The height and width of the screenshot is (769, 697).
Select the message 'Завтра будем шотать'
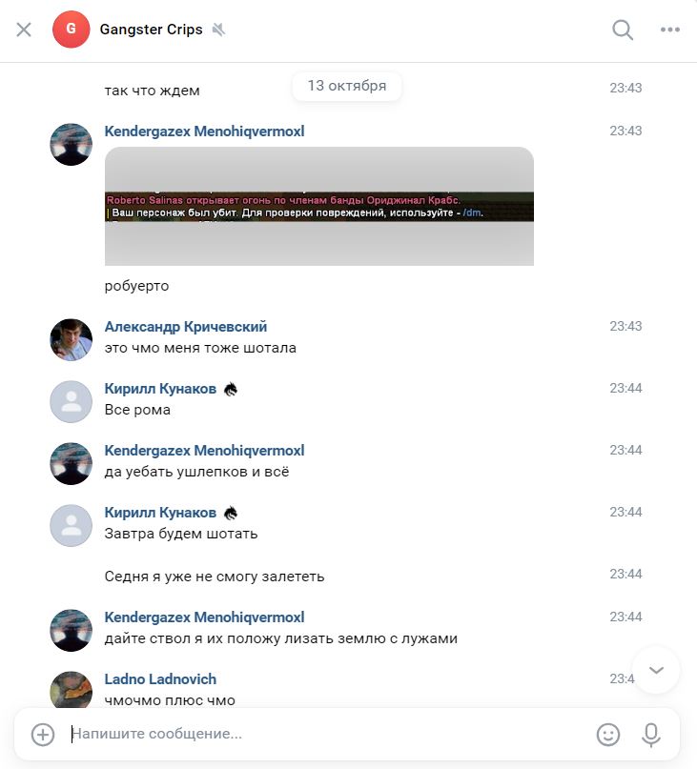[181, 534]
